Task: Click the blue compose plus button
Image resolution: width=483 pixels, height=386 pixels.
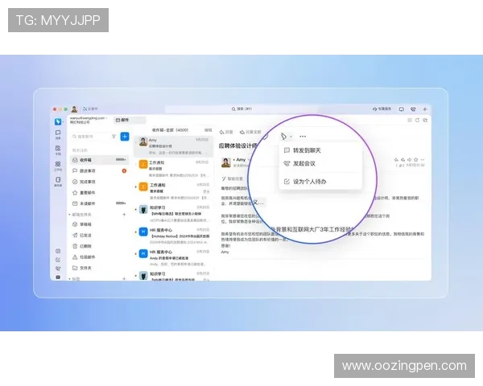Action: tap(125, 137)
